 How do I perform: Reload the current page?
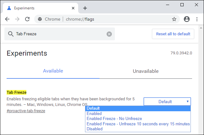point(27,19)
